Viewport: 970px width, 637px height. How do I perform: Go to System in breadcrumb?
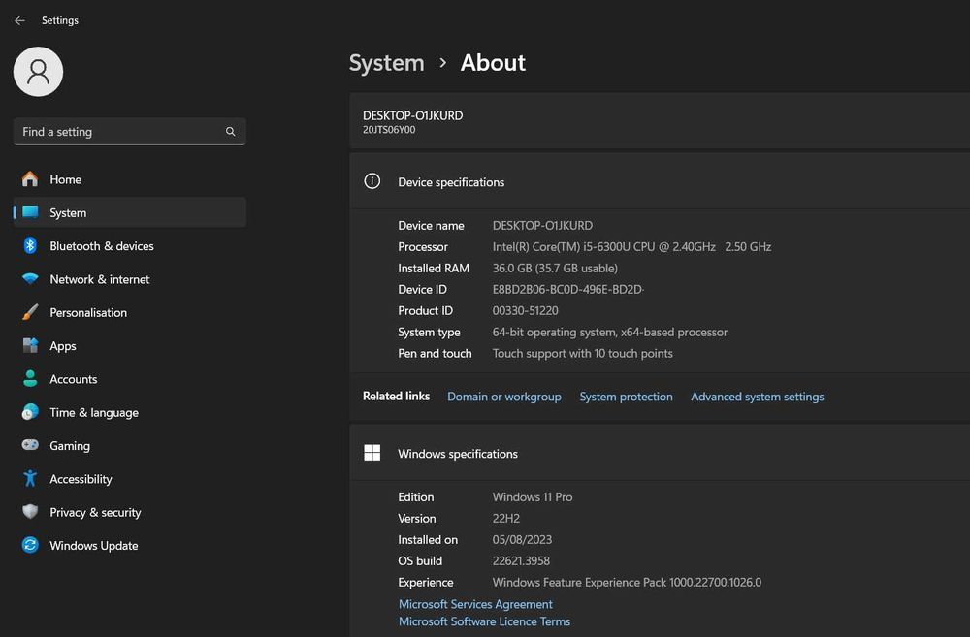386,63
